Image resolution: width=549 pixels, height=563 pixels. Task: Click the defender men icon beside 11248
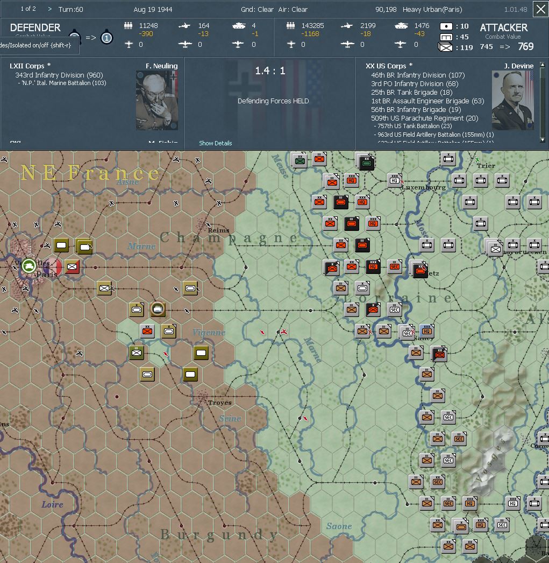(128, 25)
